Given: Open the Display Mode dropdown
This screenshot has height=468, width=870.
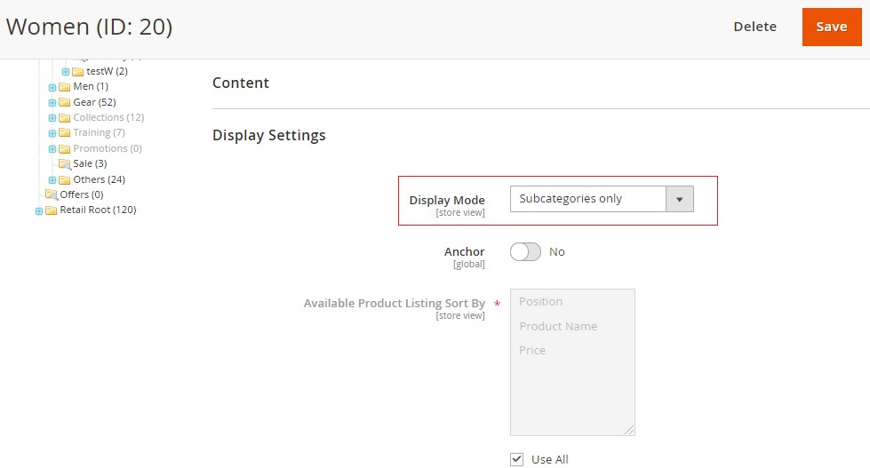Looking at the screenshot, I should point(601,199).
